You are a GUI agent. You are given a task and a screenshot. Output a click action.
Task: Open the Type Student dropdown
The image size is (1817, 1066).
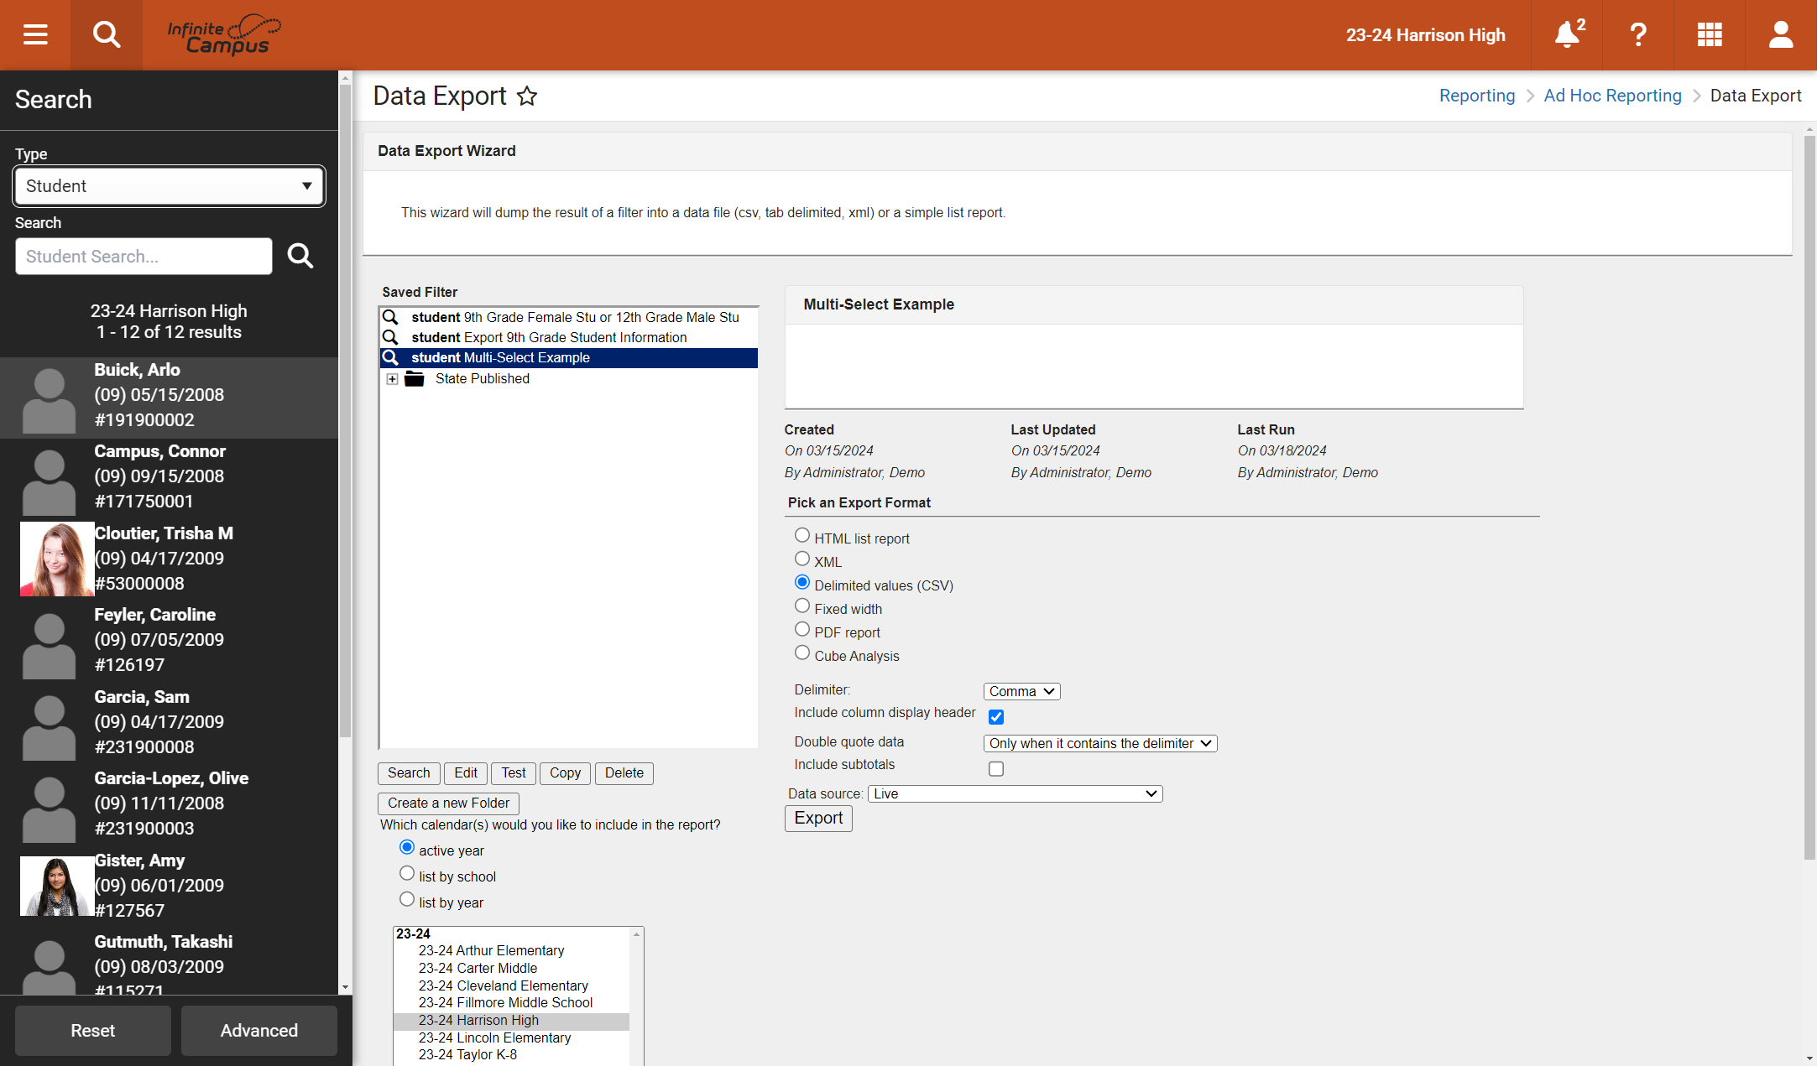click(169, 186)
